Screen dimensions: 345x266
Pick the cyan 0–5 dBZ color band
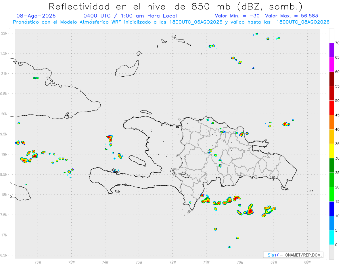[x=331, y=238]
